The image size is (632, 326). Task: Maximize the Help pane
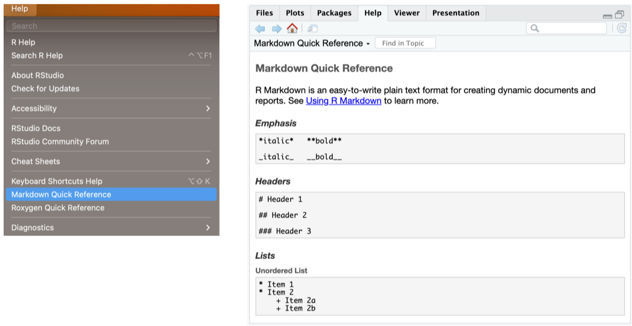[619, 15]
